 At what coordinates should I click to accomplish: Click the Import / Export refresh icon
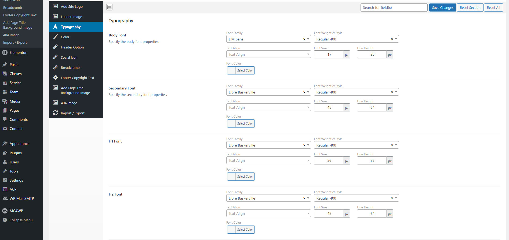click(55, 113)
